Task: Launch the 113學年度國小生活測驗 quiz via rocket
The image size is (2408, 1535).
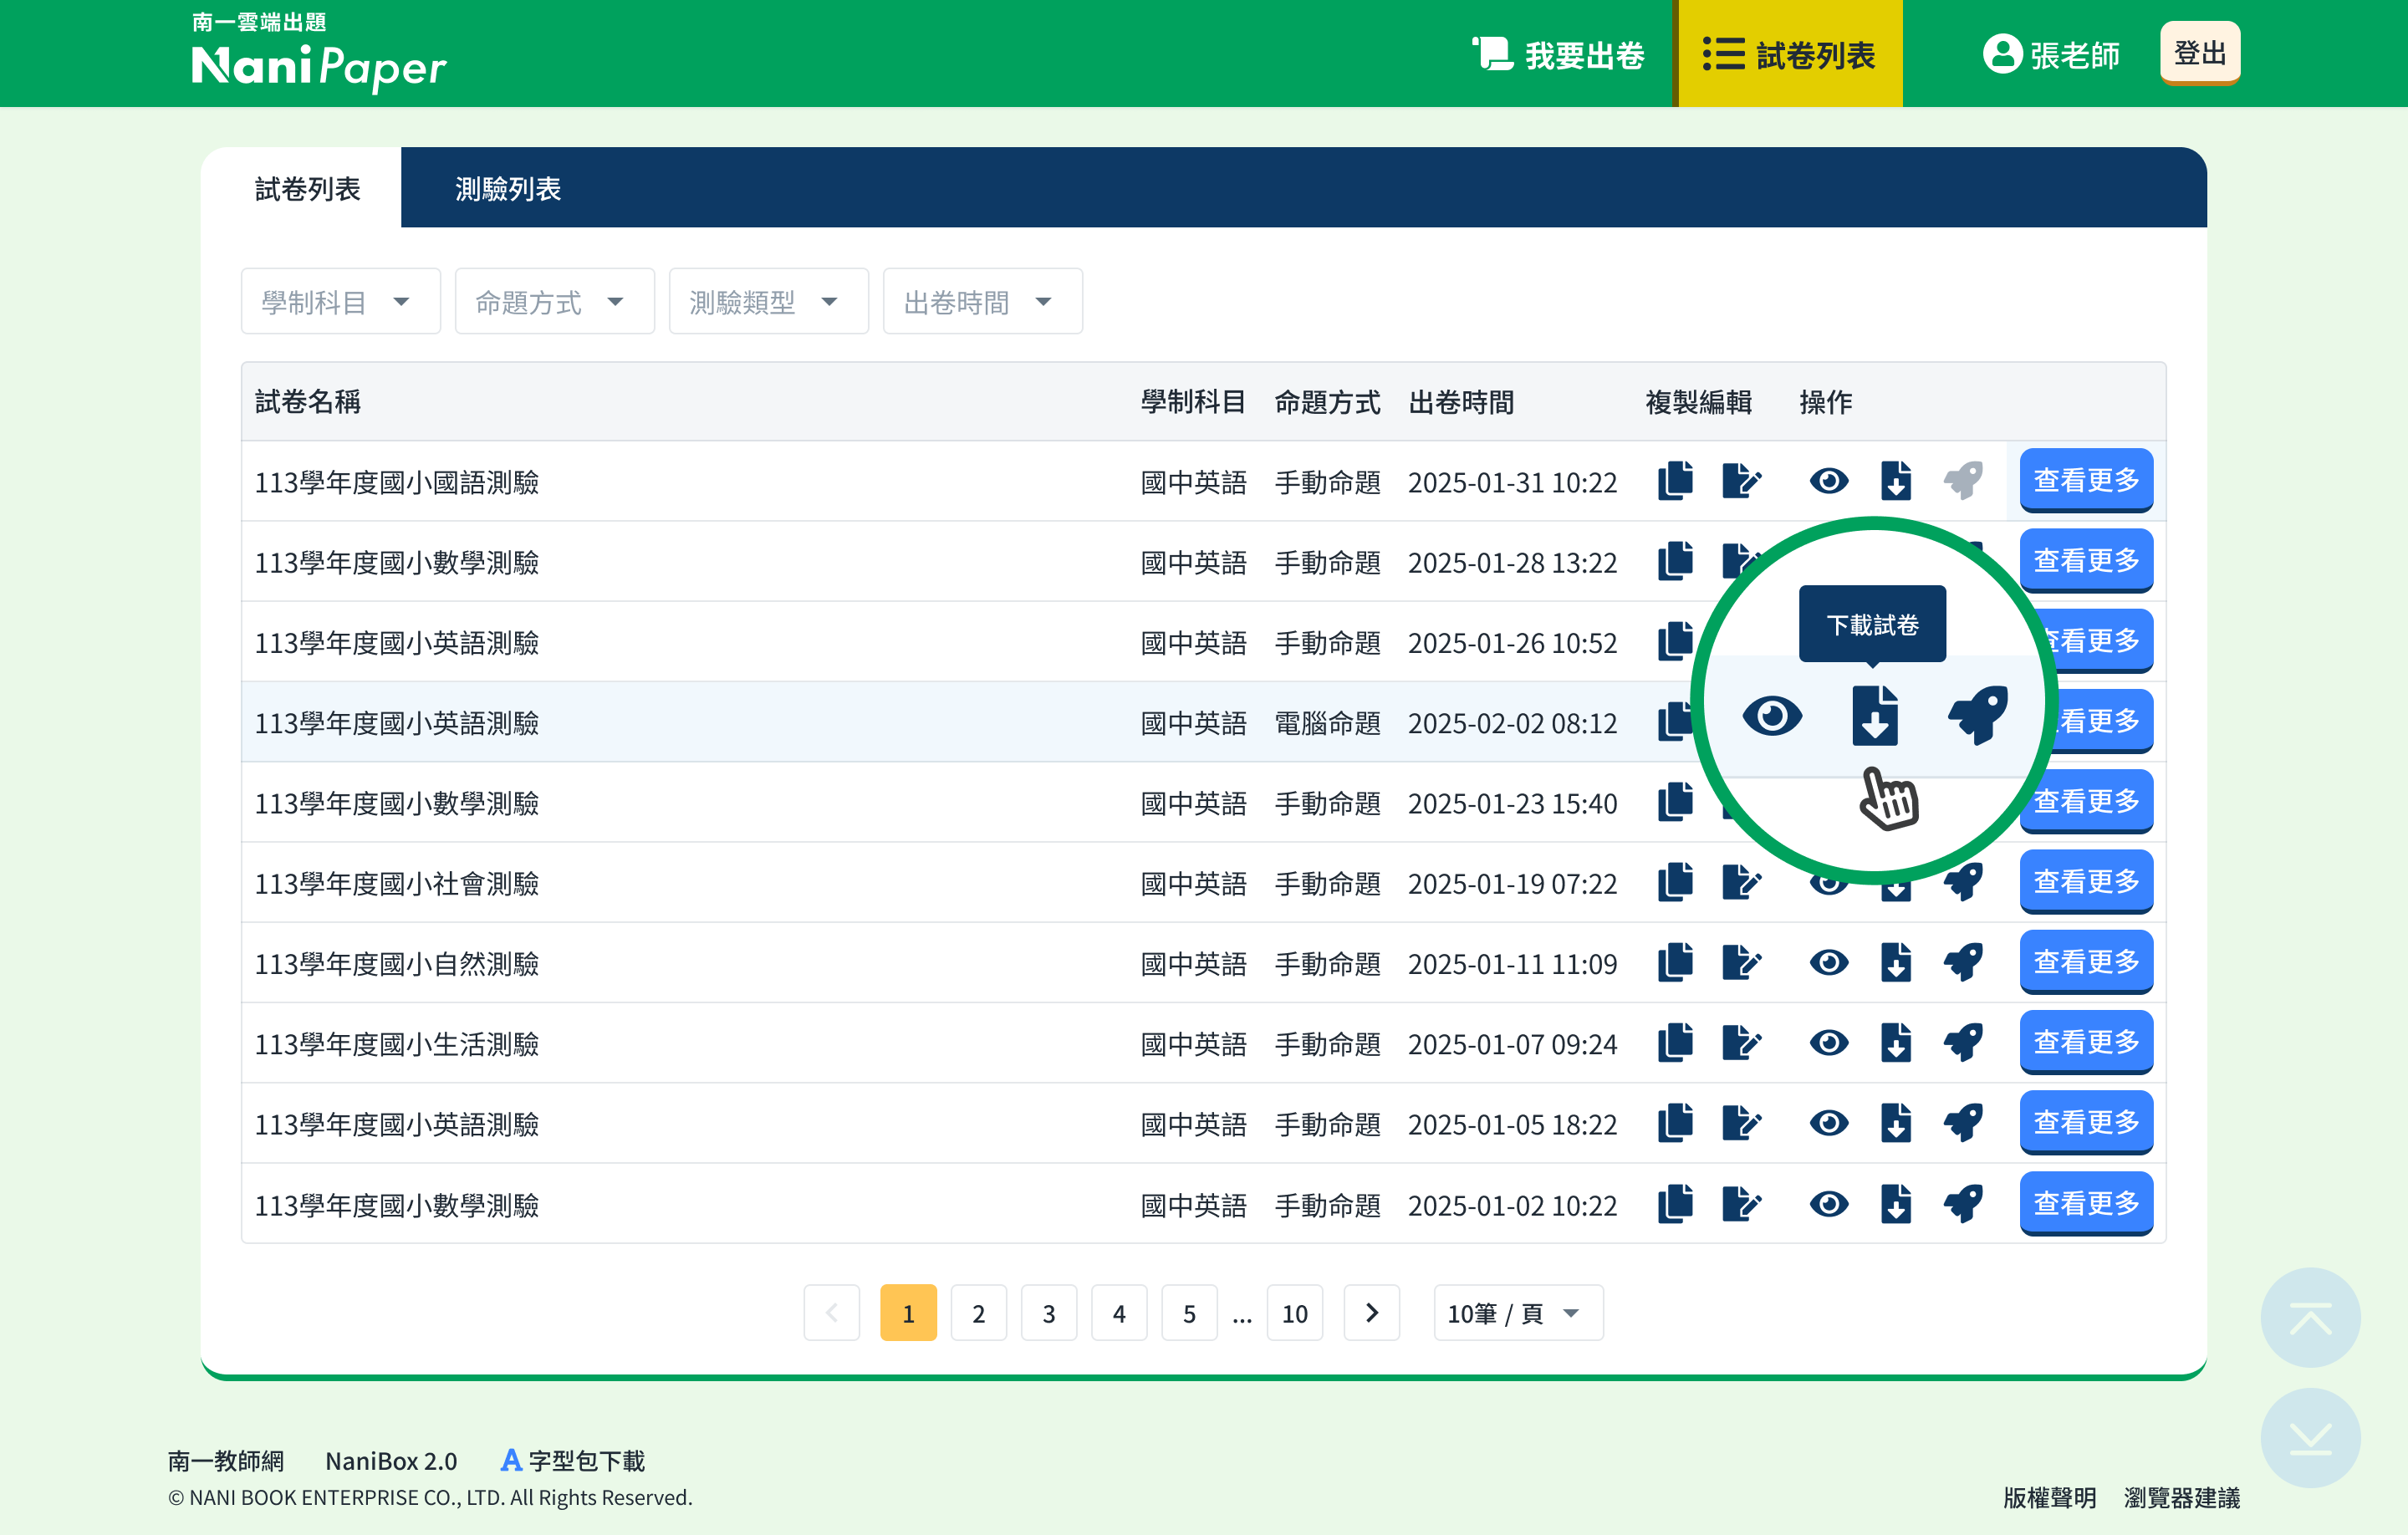Action: click(x=1963, y=1042)
